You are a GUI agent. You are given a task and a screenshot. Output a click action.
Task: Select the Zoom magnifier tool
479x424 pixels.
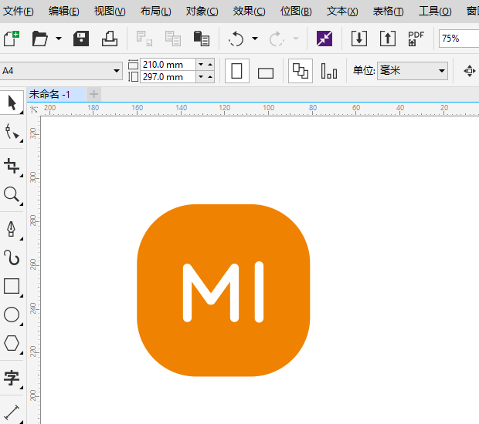(x=12, y=194)
